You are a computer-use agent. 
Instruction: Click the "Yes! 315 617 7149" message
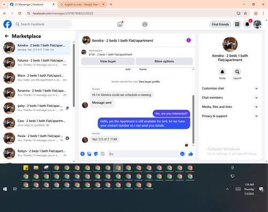105,140
